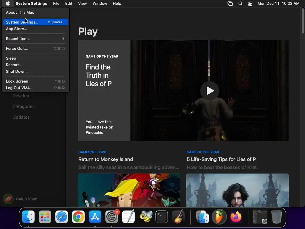The height and width of the screenshot is (229, 305).
Task: Click the Play page heading
Action: [x=88, y=31]
